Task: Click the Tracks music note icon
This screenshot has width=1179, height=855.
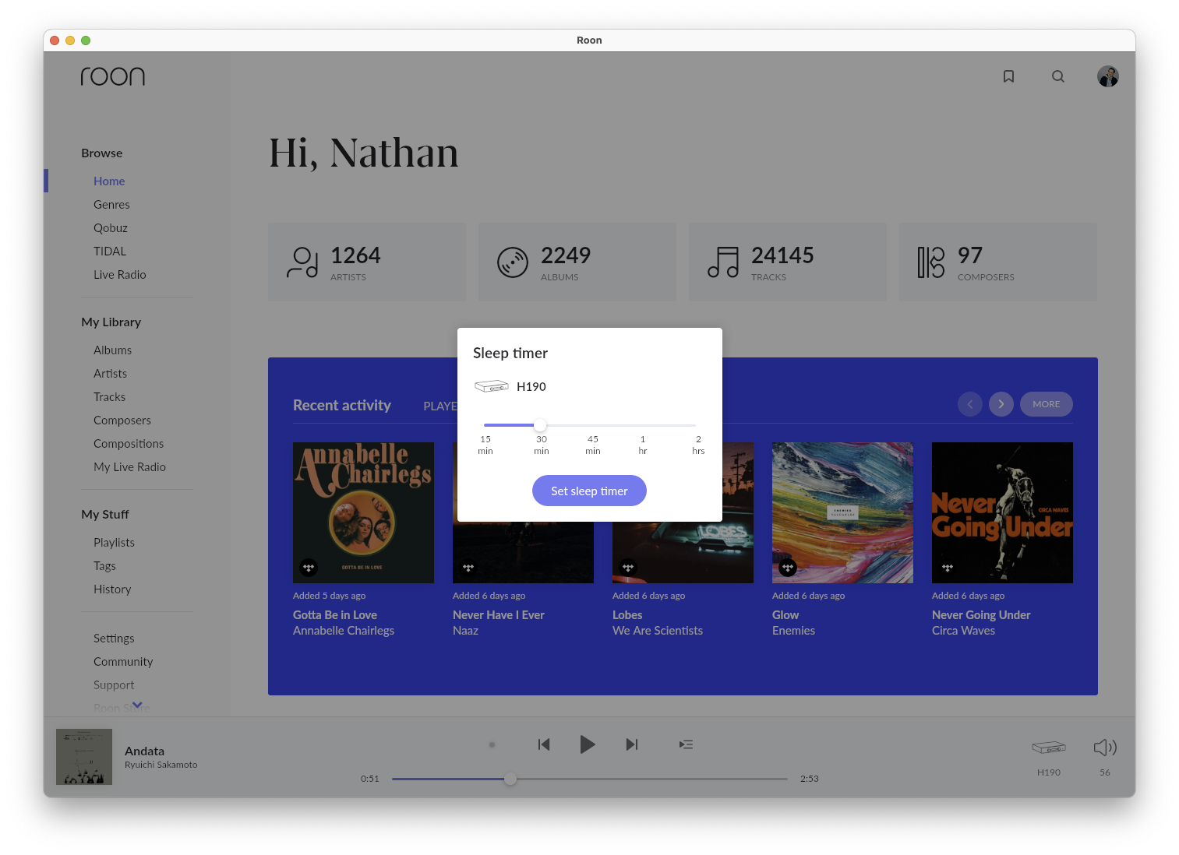Action: (723, 262)
